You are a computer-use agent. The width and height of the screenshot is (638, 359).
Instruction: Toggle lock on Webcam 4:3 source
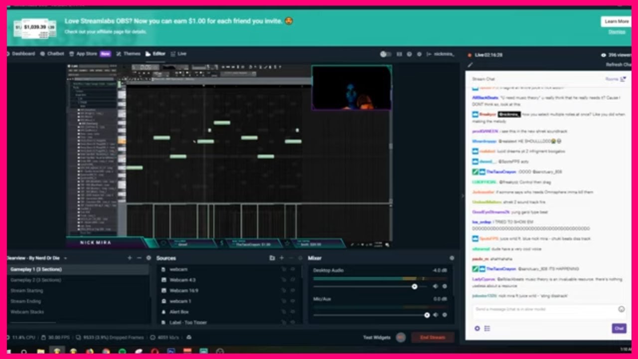[x=284, y=280]
